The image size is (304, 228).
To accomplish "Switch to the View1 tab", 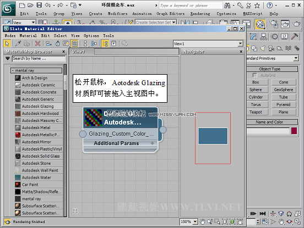I will [82, 52].
